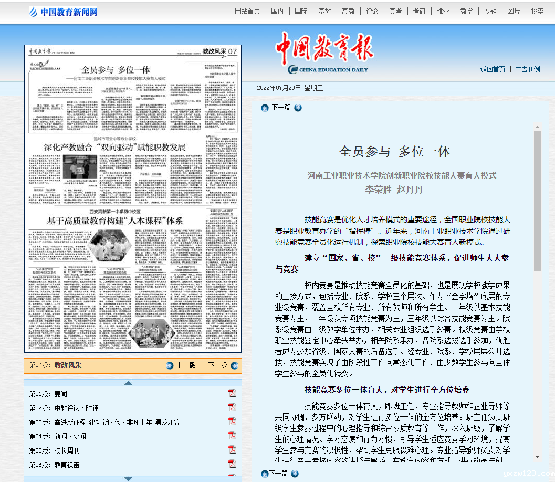Click the newspaper page 07 thumbnail
Screen dimensions: 555x482
click(x=132, y=198)
